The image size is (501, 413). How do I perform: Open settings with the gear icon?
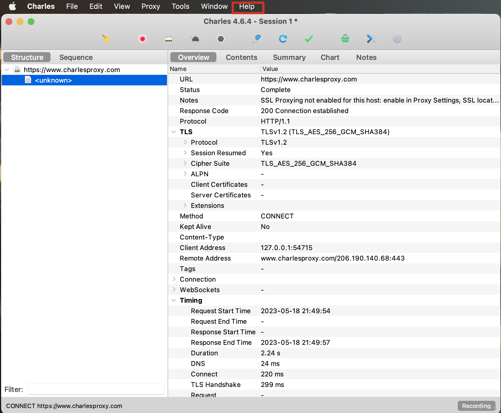[x=397, y=39]
